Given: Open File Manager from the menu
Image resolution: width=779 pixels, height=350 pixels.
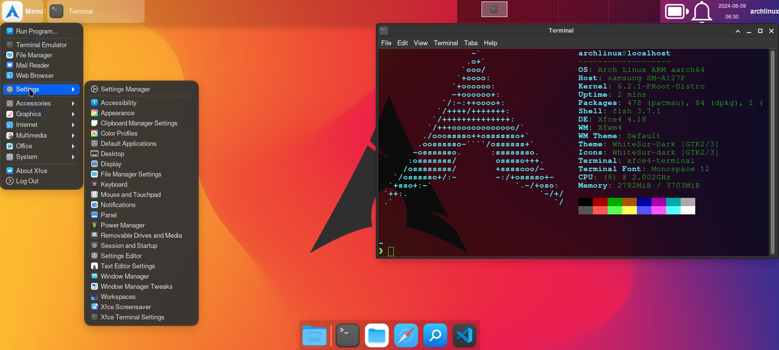Looking at the screenshot, I should [x=41, y=55].
